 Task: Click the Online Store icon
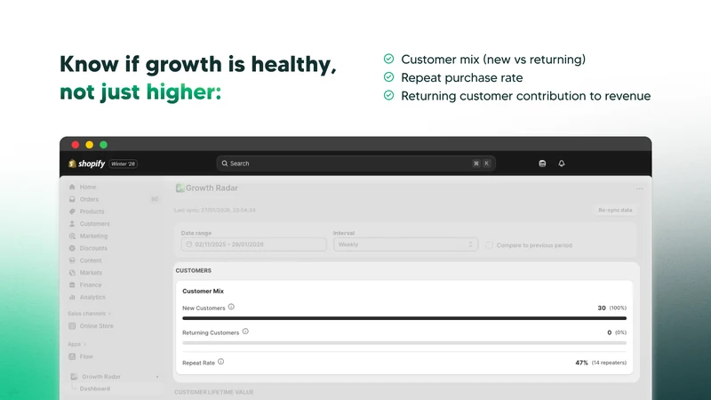[72, 325]
